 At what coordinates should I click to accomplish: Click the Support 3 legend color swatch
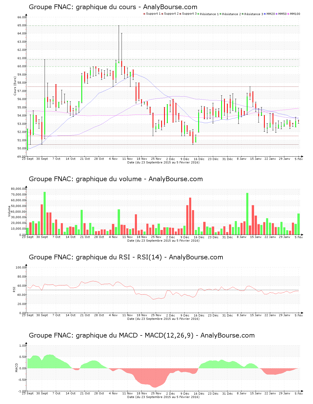pyautogui.click(x=180, y=14)
